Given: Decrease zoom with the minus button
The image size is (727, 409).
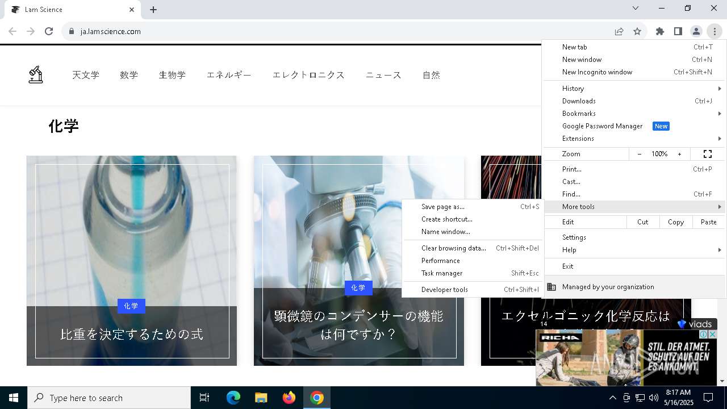Looking at the screenshot, I should tap(640, 154).
